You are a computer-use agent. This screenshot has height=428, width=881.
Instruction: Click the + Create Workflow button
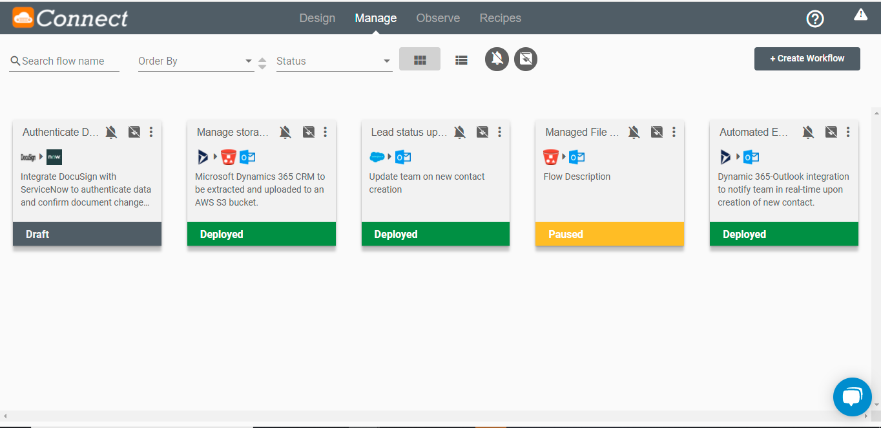click(x=807, y=58)
